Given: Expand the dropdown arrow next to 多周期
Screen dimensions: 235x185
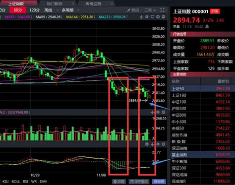Looking at the screenshot, I should [78, 10].
